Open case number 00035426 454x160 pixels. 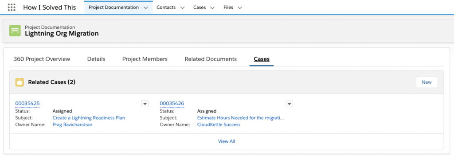[172, 104]
